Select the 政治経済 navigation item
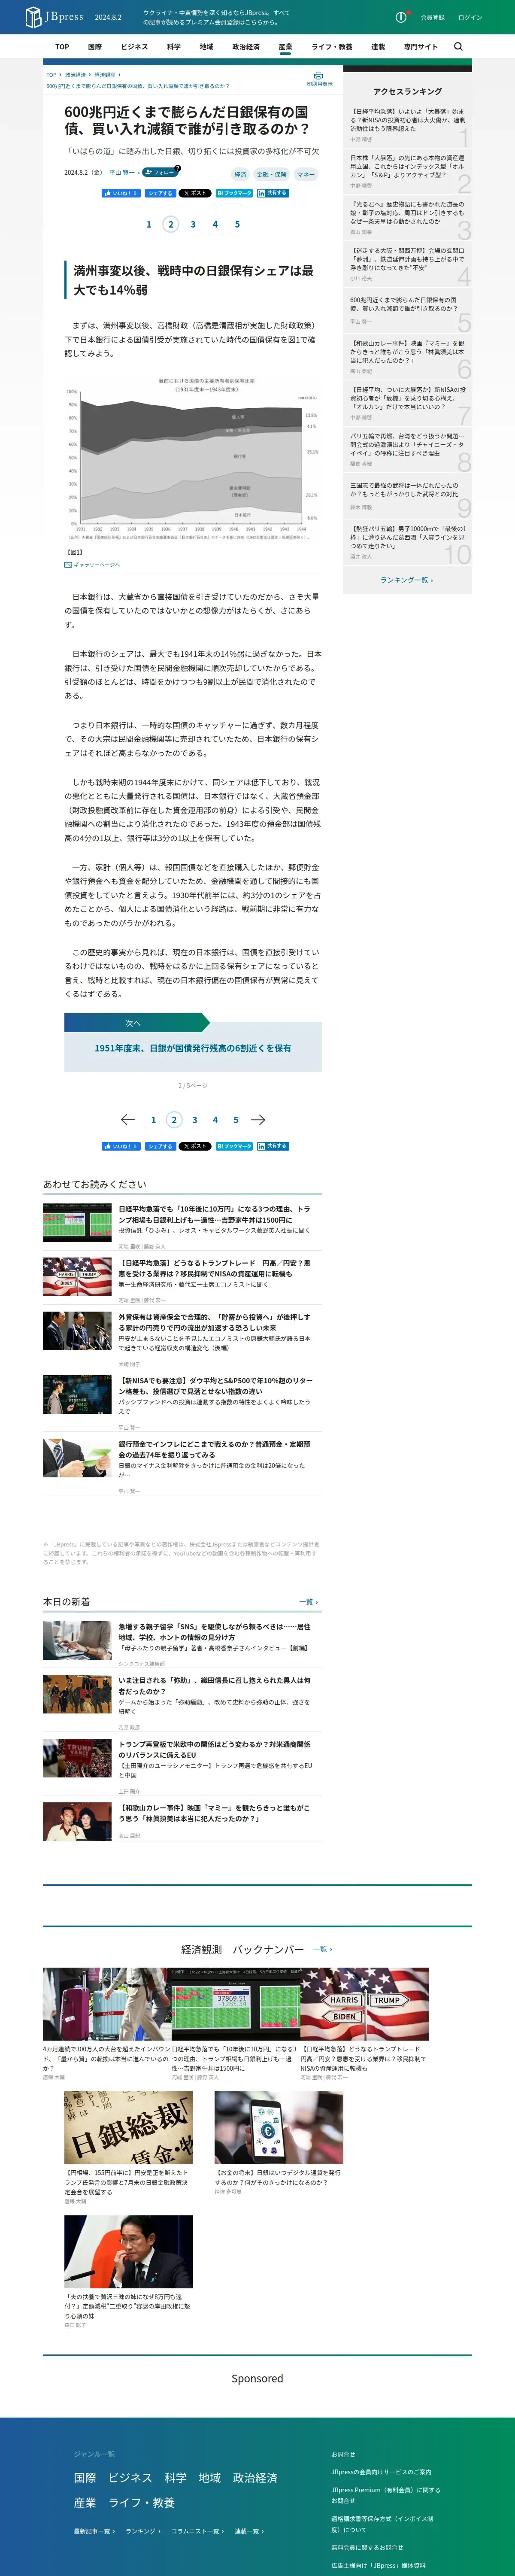The image size is (515, 2576). [246, 47]
